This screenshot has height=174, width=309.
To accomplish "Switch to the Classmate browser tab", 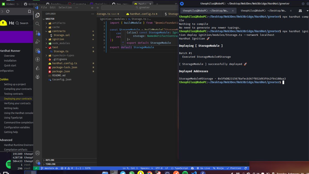I will (x=77, y=4).
